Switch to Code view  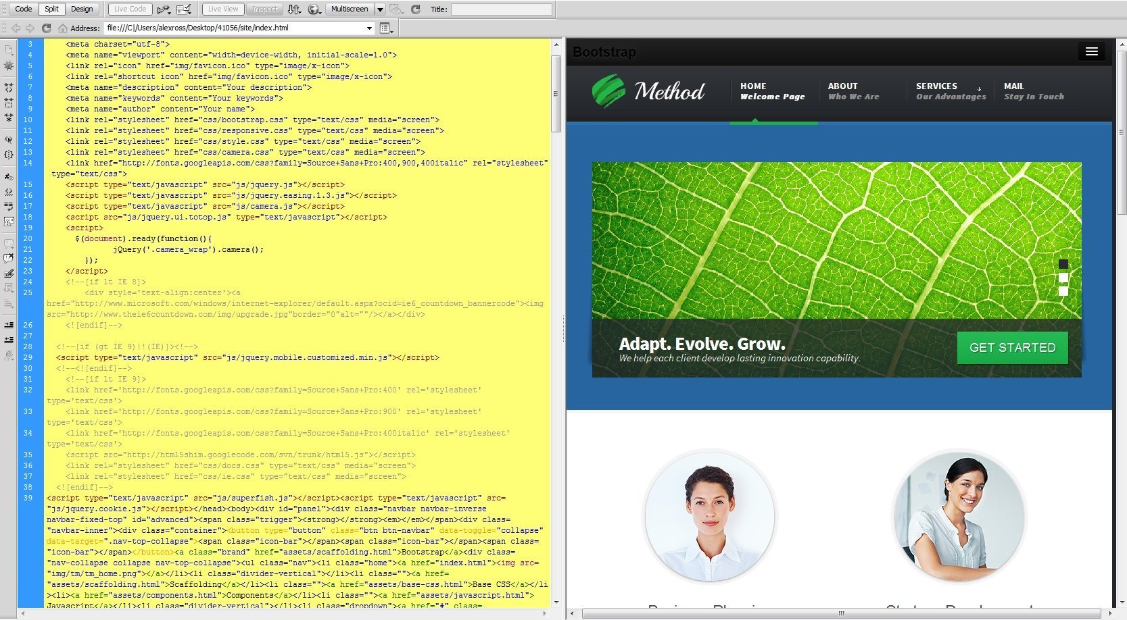24,9
